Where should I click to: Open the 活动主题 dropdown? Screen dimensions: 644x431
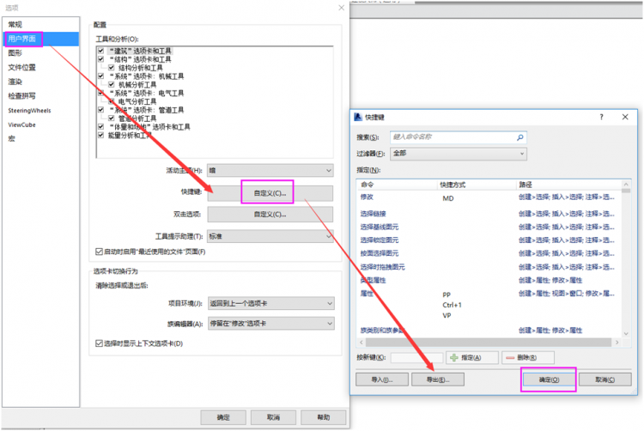pos(270,170)
